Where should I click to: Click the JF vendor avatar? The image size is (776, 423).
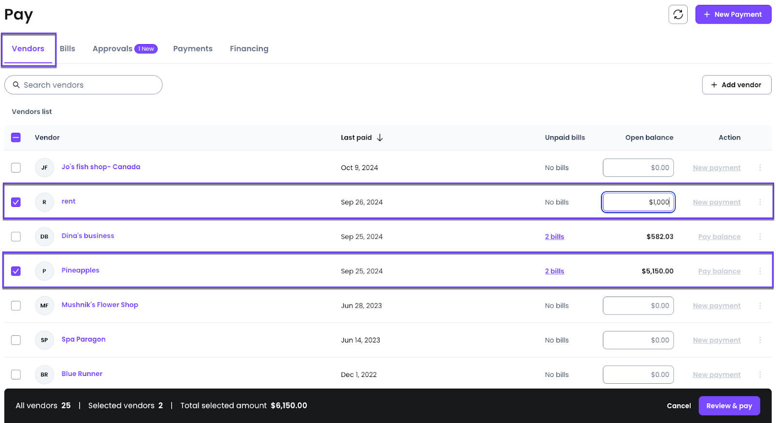[x=44, y=168]
